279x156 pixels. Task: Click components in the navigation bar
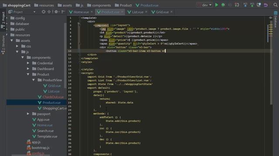tap(99, 5)
